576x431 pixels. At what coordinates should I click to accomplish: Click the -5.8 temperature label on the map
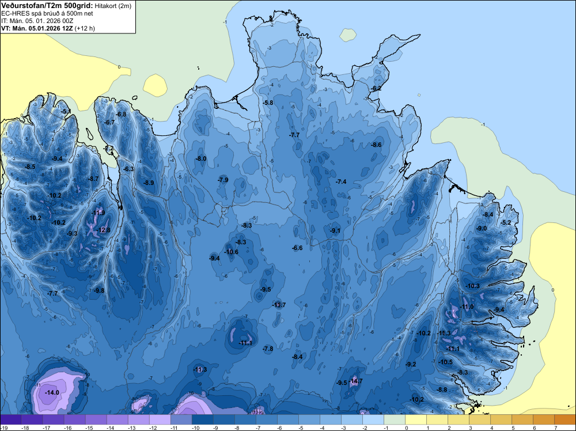tap(268, 103)
